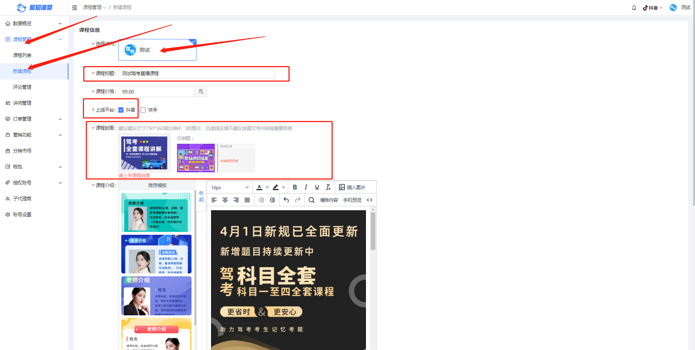Open highlight color dropdown arrow

283,187
